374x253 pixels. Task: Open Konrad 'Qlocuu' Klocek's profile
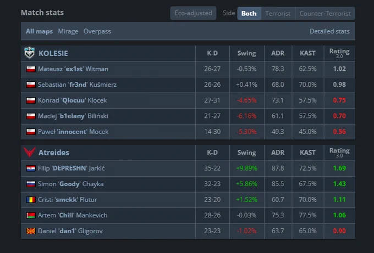coord(72,100)
